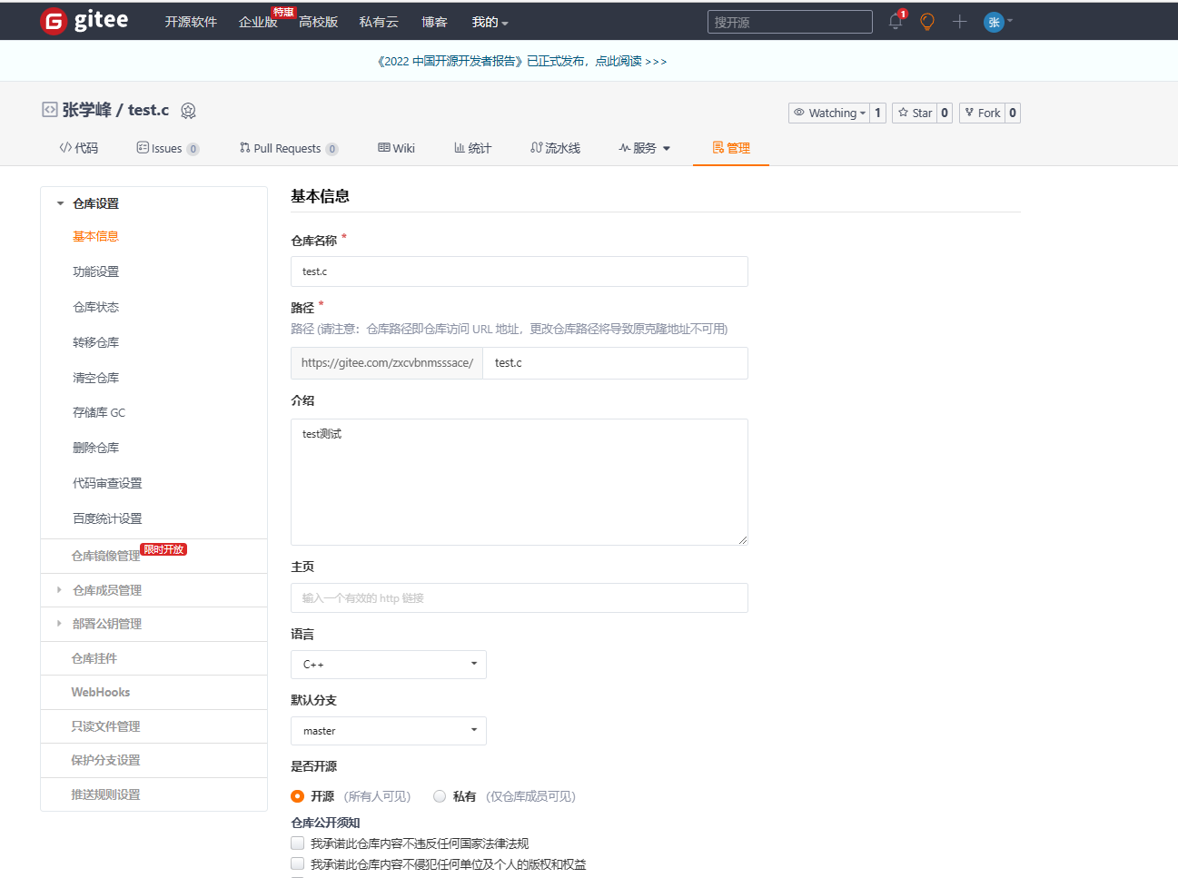Open 仓库挂件 in sidebar
Screen dimensions: 1178x878
click(x=94, y=658)
